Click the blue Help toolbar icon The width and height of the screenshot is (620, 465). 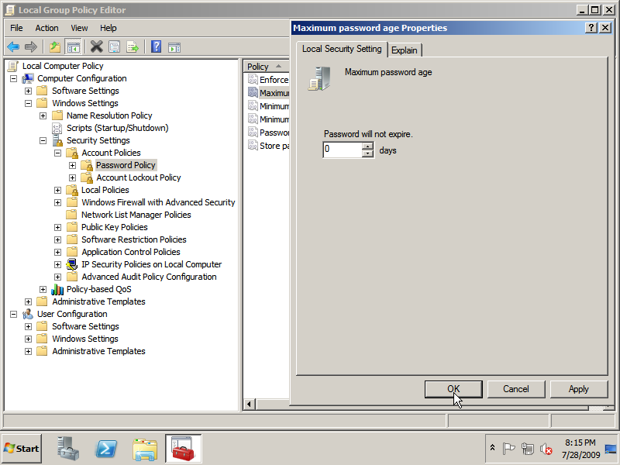click(x=157, y=46)
